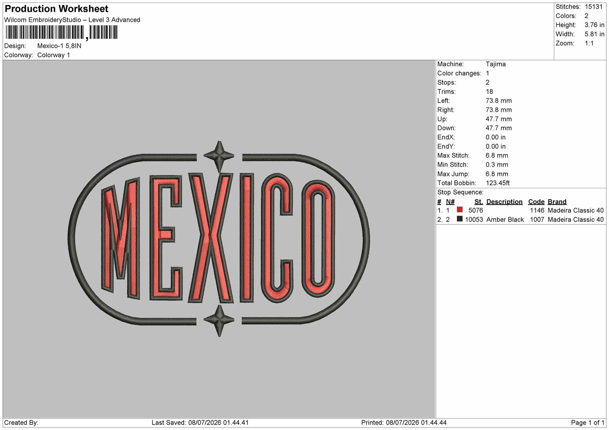Click the 'St.' column header
This screenshot has width=609, height=430.
tap(479, 202)
